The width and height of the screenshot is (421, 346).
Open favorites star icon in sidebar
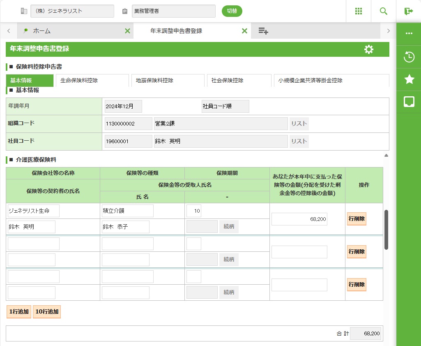pos(409,79)
